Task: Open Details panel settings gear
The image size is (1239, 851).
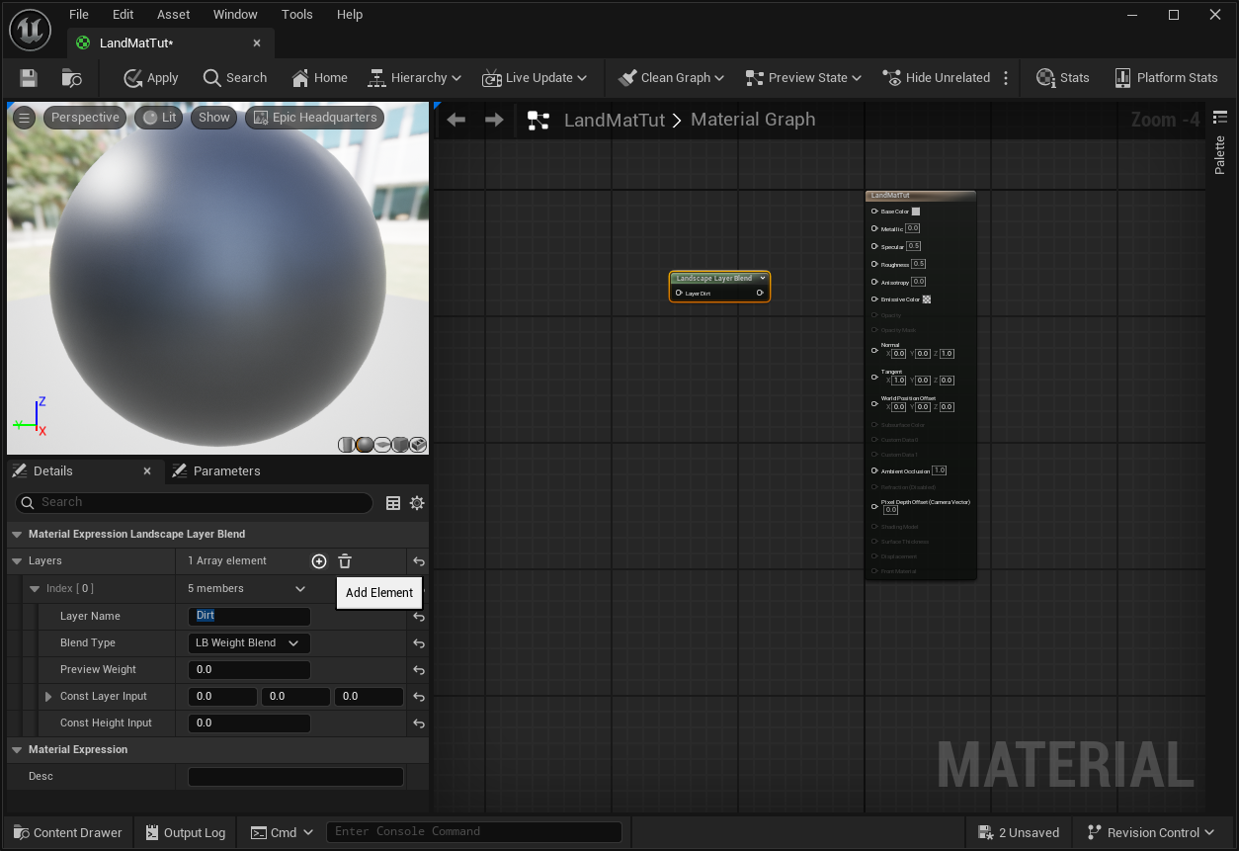Action: coord(417,503)
